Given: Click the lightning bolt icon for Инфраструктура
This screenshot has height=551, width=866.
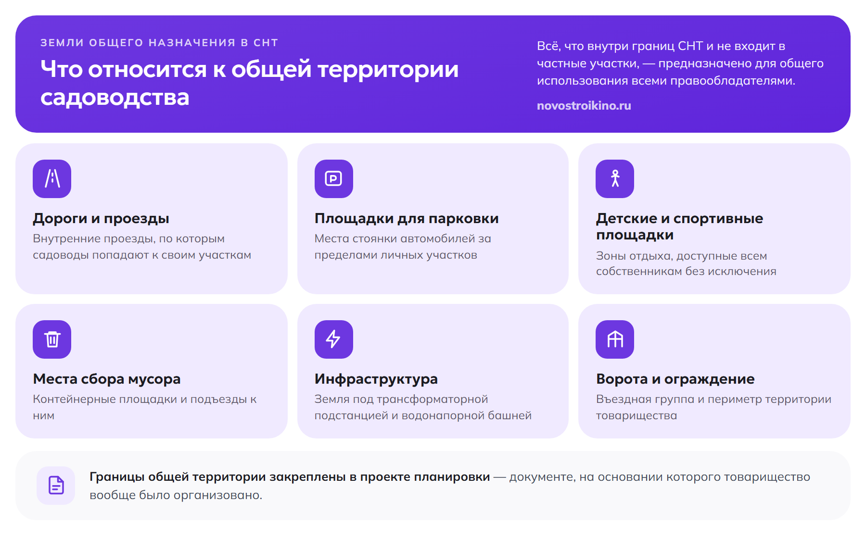Looking at the screenshot, I should (x=333, y=339).
